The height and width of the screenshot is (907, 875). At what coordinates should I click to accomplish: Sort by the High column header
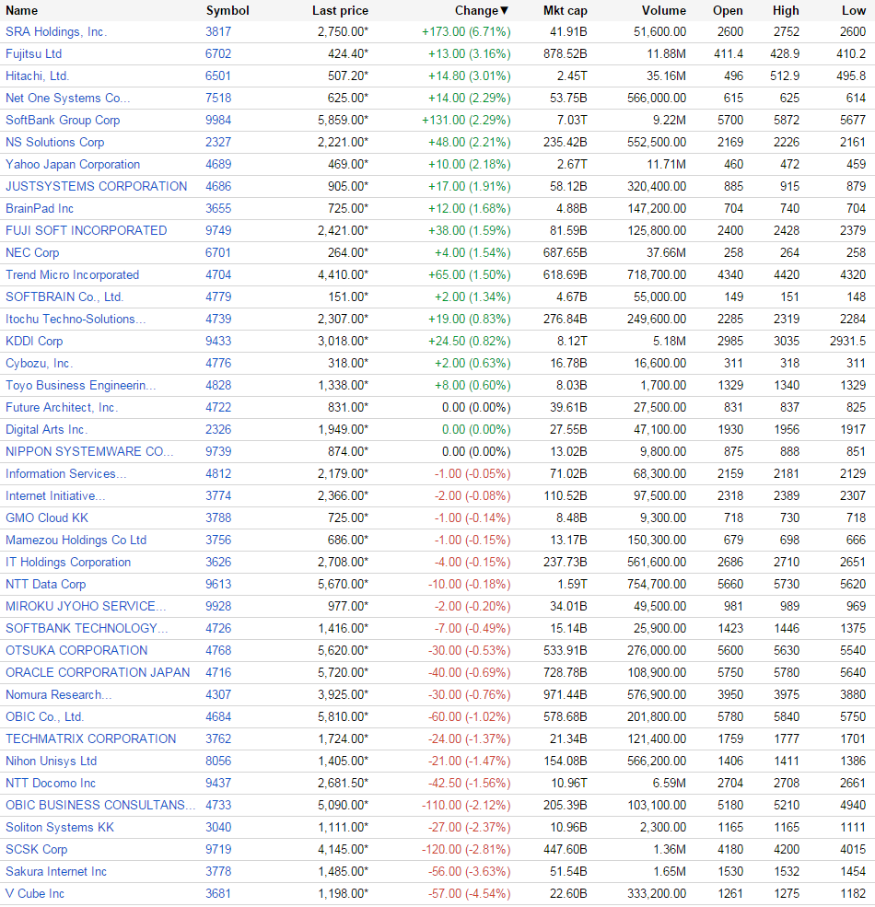(x=786, y=10)
